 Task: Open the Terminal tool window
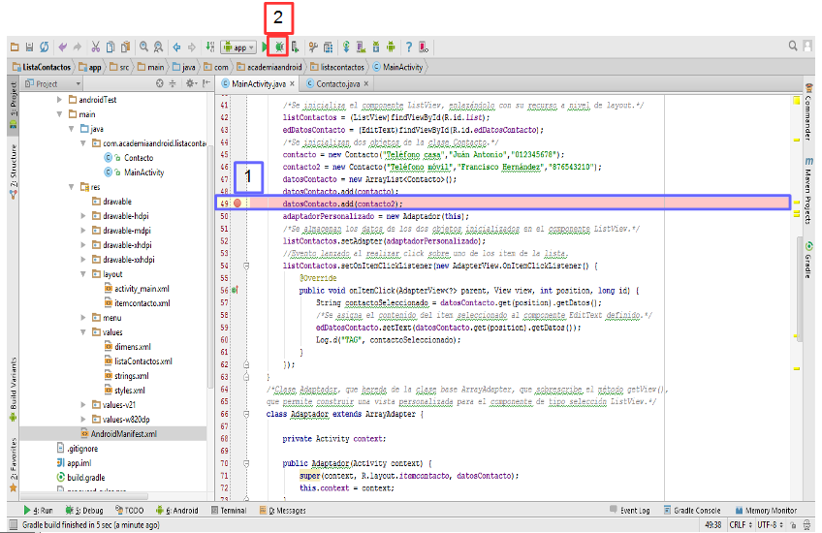click(x=229, y=511)
